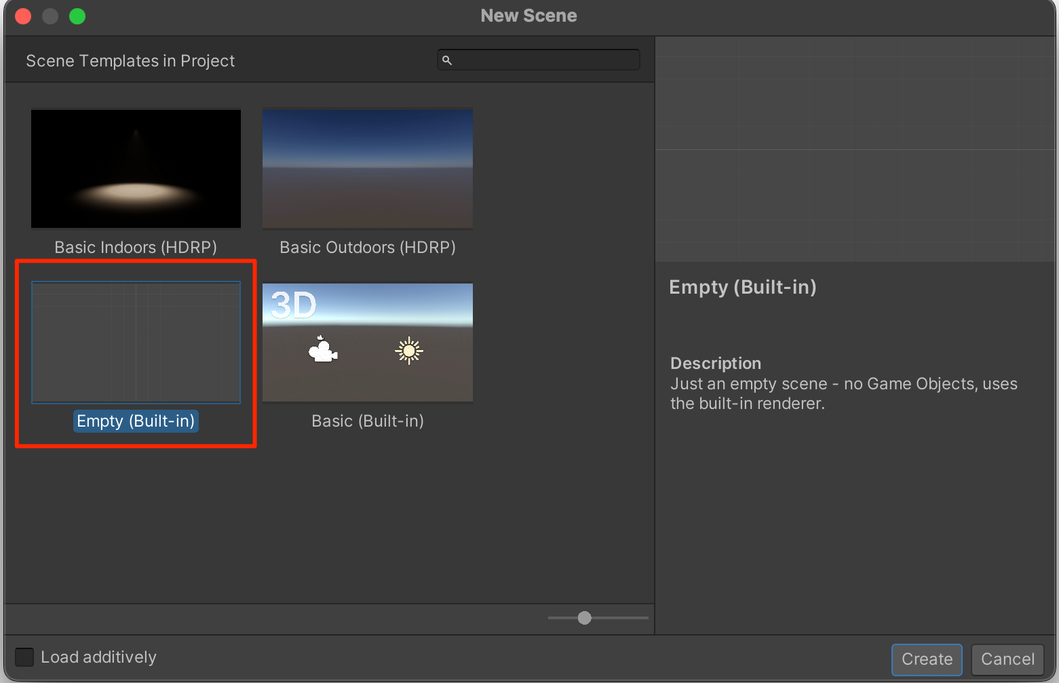Click the empty scene description text
Screen dimensions: 1059x683
tap(844, 393)
